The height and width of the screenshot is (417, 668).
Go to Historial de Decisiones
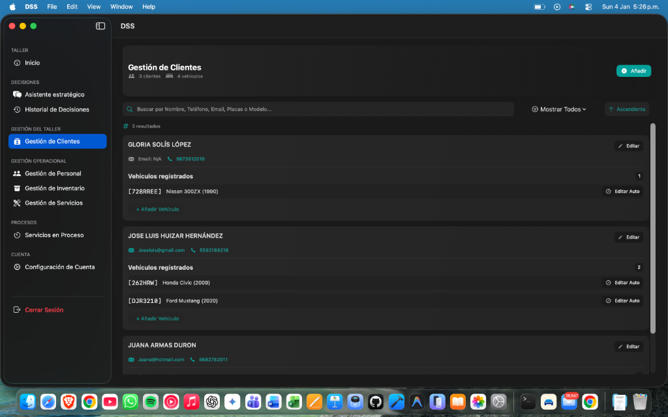click(57, 109)
